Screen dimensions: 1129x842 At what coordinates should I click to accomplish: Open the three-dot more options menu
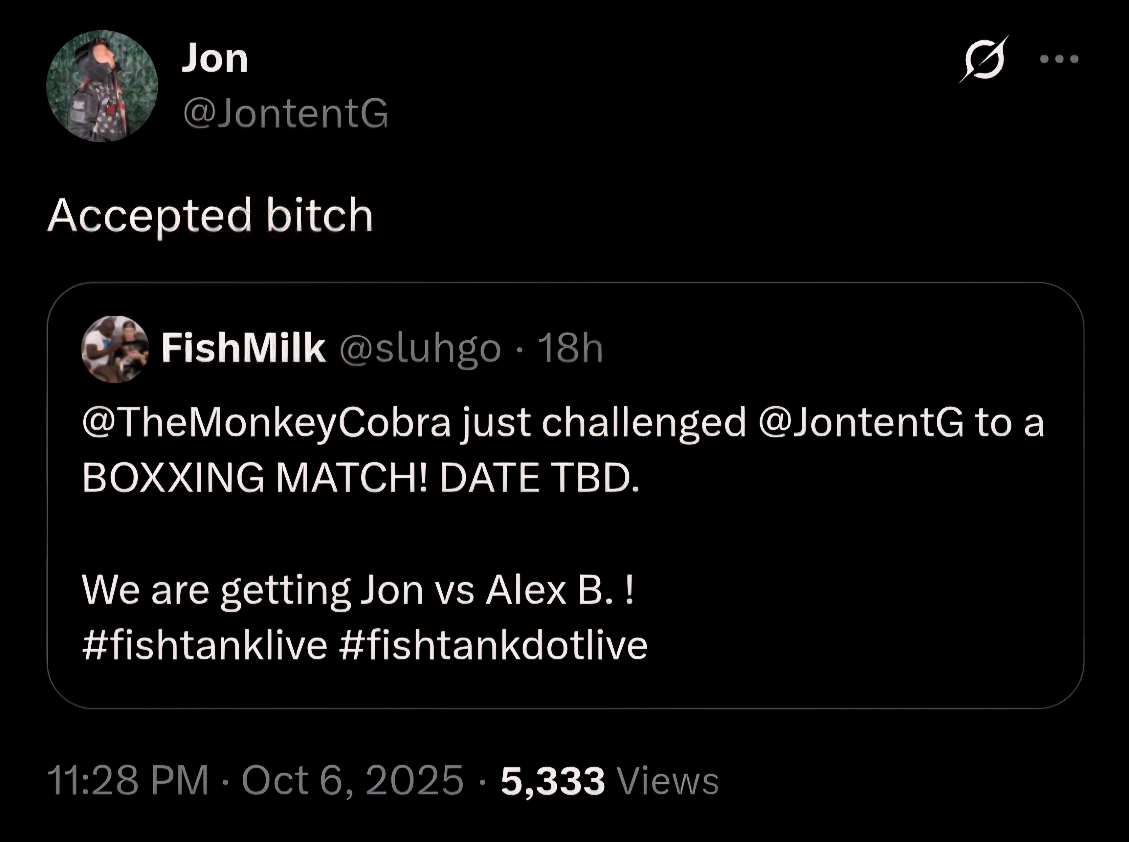(x=1060, y=59)
